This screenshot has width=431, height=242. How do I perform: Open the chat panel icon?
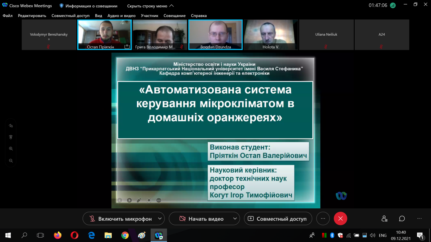pos(402,219)
